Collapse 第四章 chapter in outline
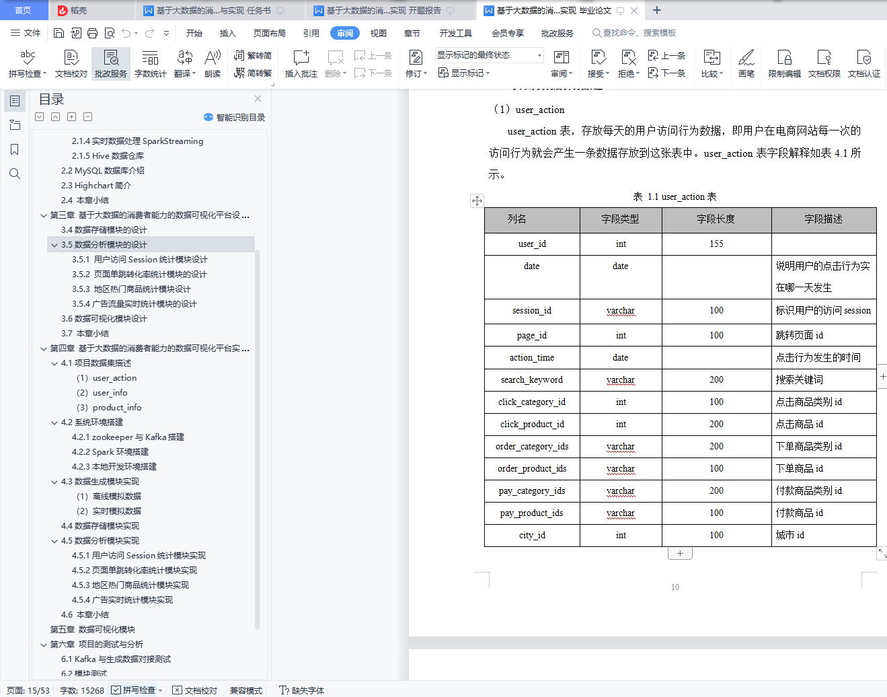This screenshot has height=697, width=887. [x=44, y=348]
